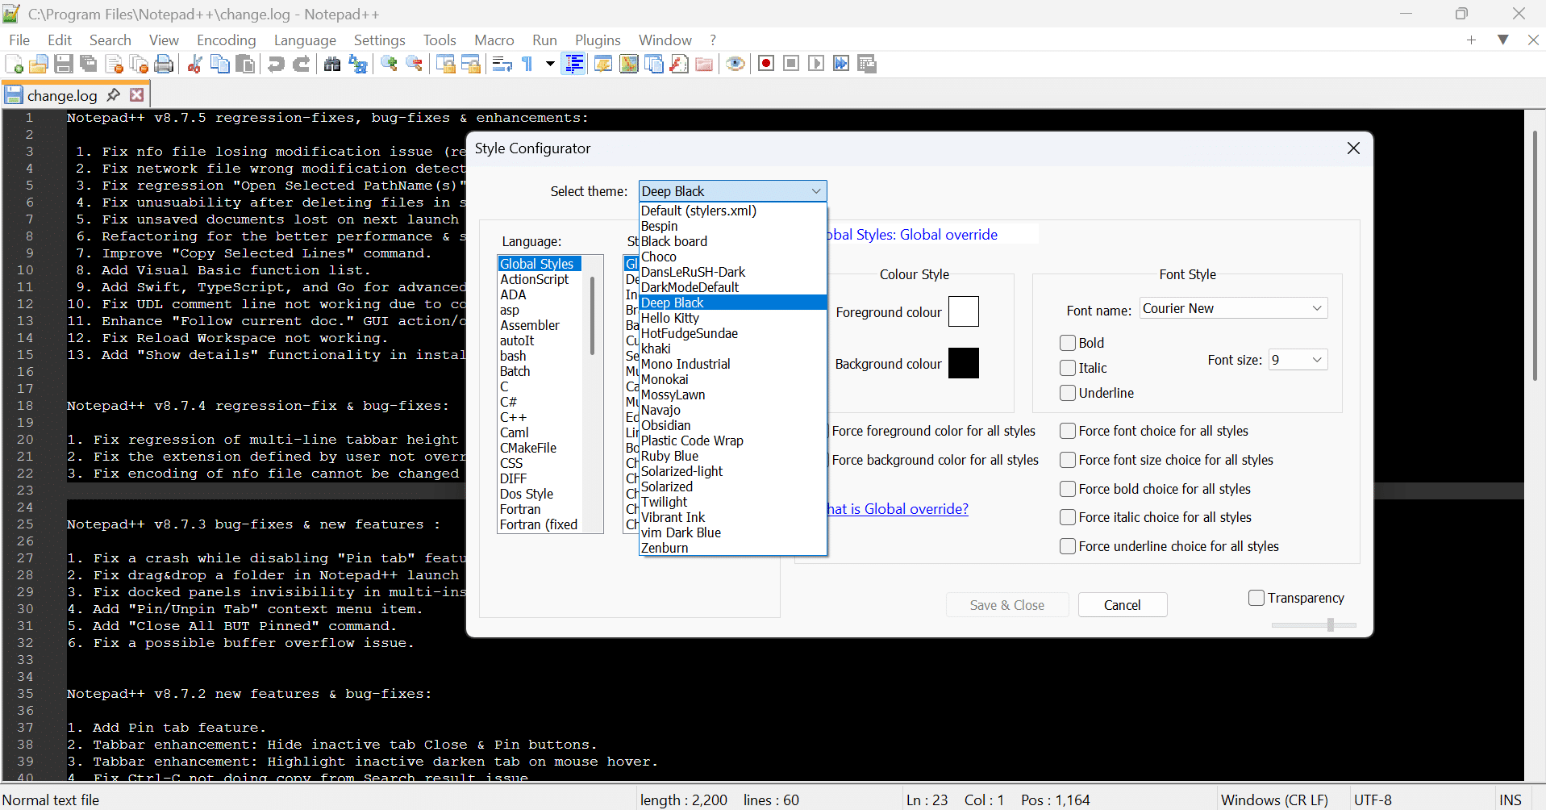This screenshot has width=1546, height=810.
Task: Open the Language menu
Action: 305,40
